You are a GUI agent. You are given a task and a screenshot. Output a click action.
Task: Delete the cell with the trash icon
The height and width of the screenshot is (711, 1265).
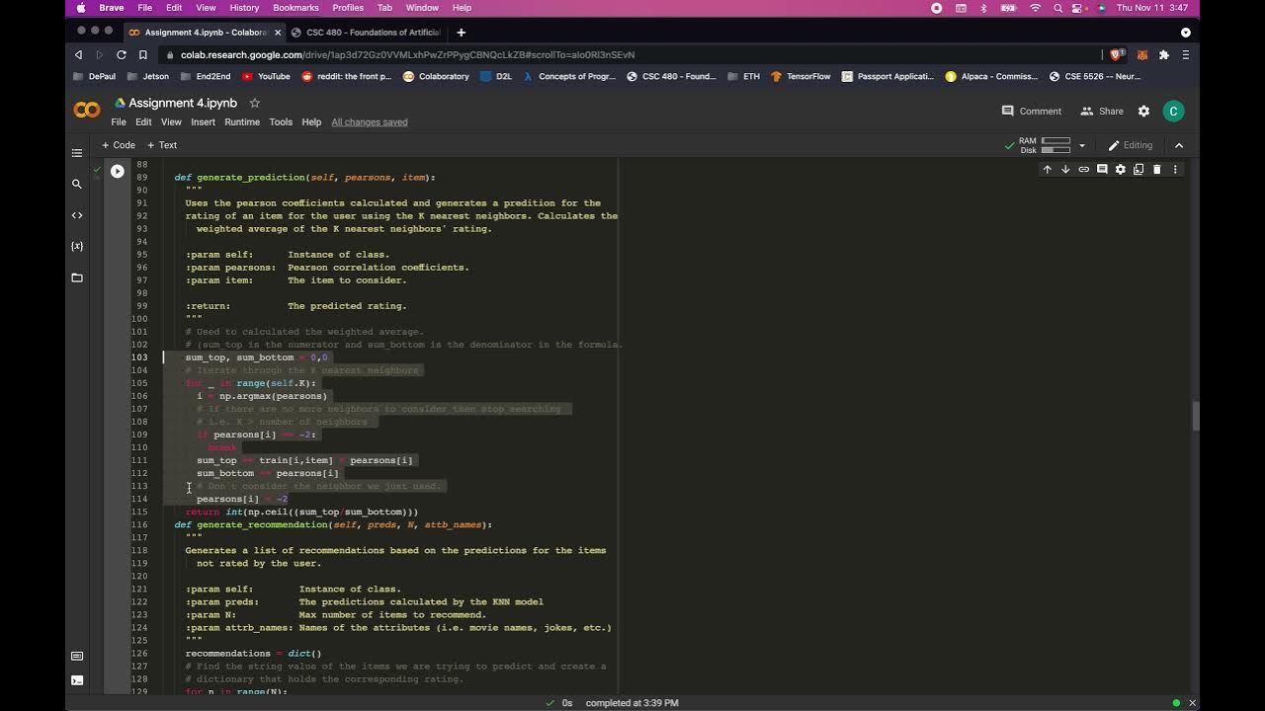coord(1156,169)
